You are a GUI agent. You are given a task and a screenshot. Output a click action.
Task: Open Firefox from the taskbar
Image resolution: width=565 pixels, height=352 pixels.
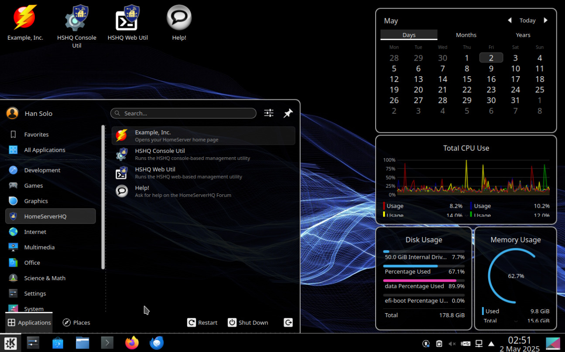click(132, 343)
